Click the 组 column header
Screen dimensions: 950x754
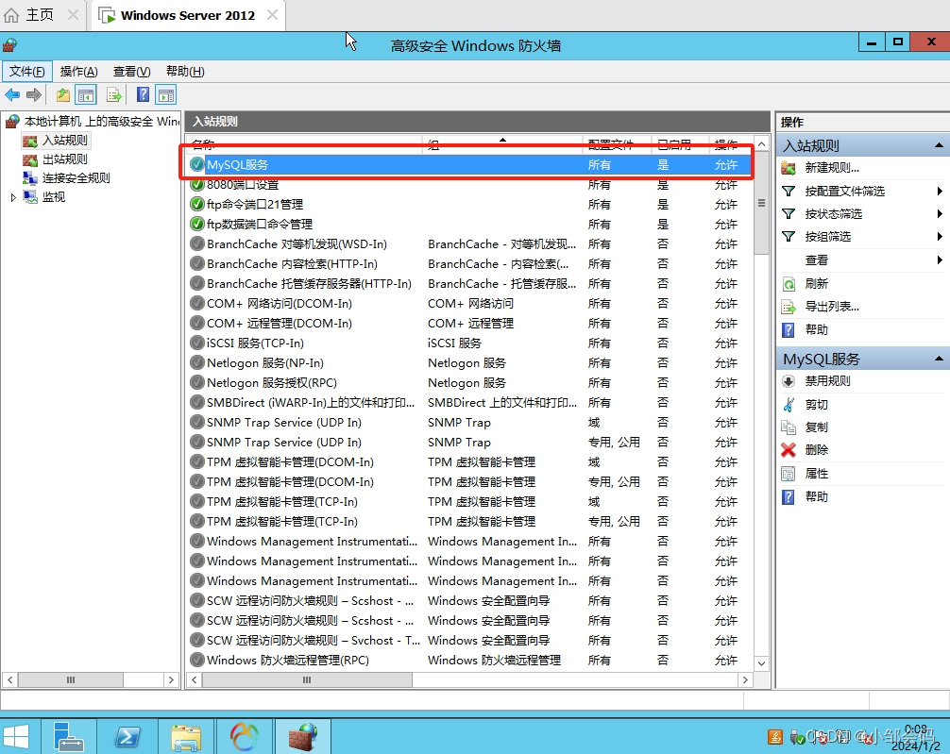502,144
